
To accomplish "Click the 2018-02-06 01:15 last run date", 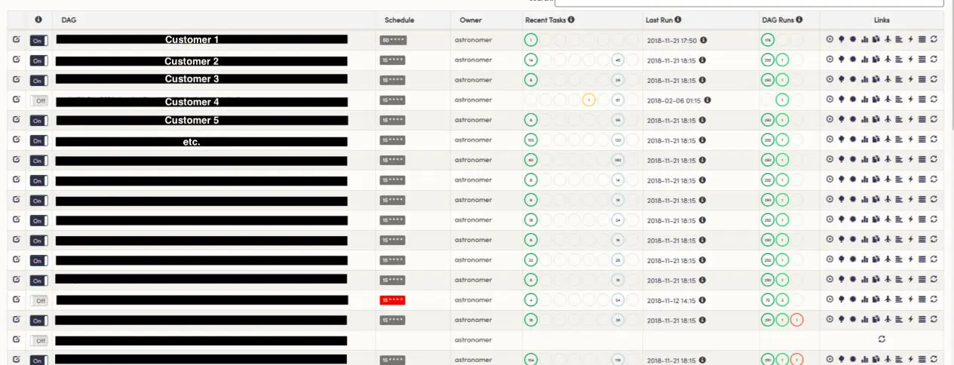I will pos(674,100).
